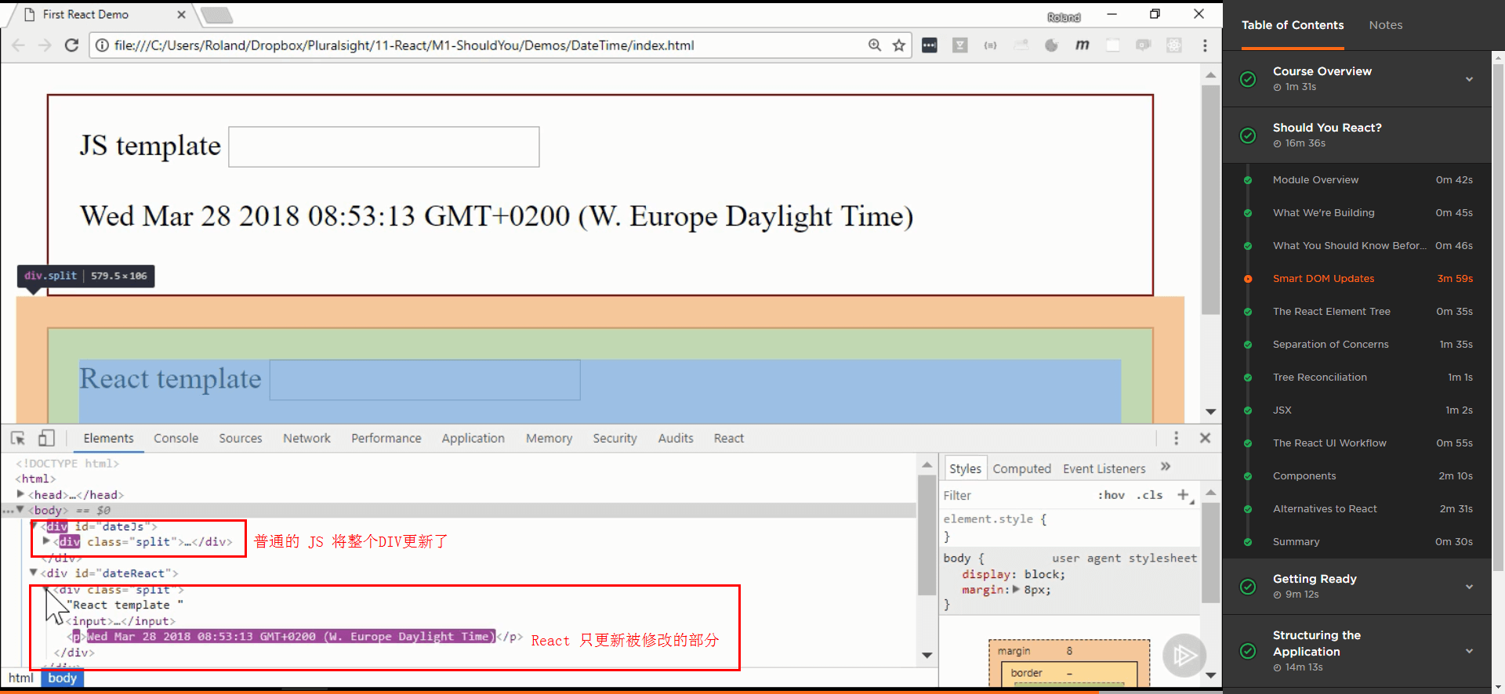The height and width of the screenshot is (694, 1505).
Task: Expand the Course Overview section
Action: 1470,78
